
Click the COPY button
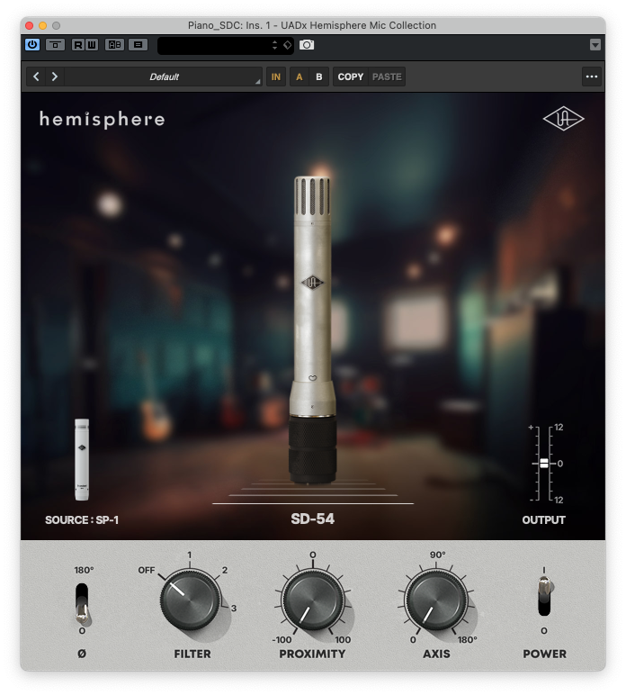pyautogui.click(x=350, y=77)
